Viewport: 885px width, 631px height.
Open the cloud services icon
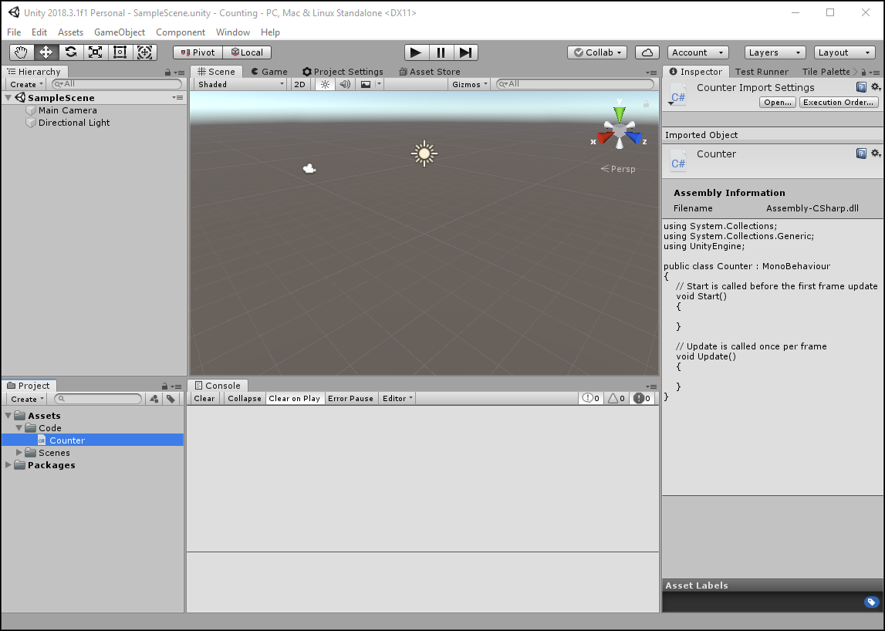point(647,52)
